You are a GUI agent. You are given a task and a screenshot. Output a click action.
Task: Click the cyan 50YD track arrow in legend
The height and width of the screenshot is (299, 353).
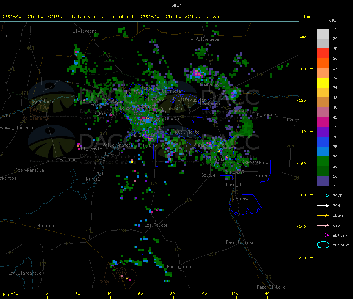pyautogui.click(x=323, y=196)
